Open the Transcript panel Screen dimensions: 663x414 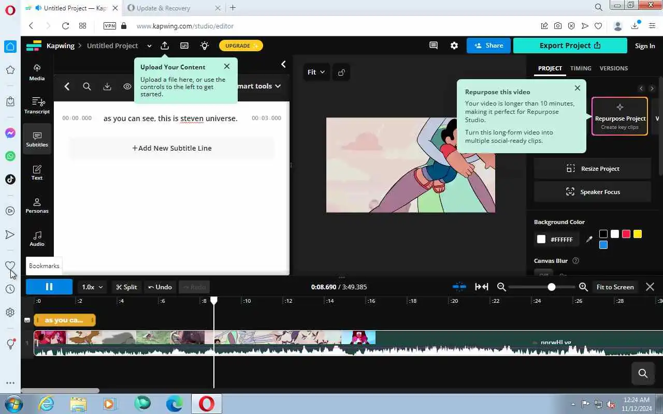(x=37, y=106)
